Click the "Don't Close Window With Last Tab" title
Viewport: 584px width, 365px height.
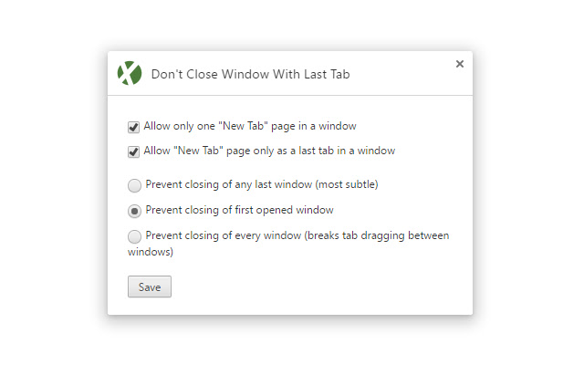tap(250, 75)
